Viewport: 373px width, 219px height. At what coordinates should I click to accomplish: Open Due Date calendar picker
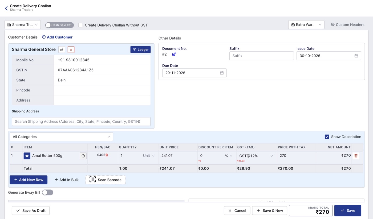pyautogui.click(x=222, y=73)
